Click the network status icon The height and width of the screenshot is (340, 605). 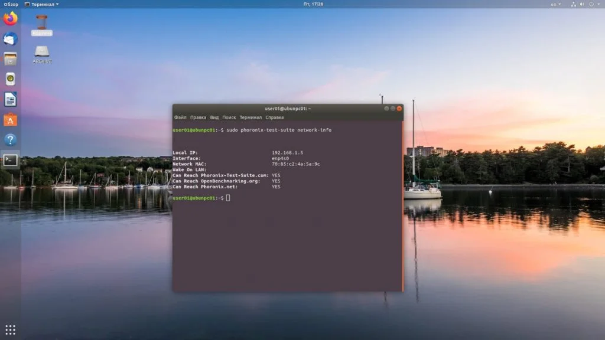pos(574,4)
